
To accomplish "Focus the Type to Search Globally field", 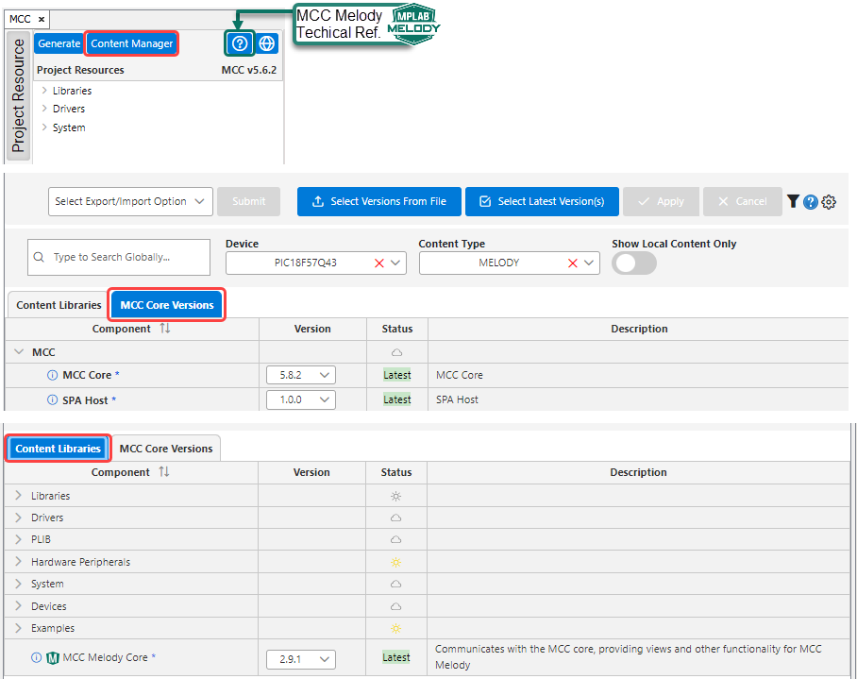I will tap(119, 257).
